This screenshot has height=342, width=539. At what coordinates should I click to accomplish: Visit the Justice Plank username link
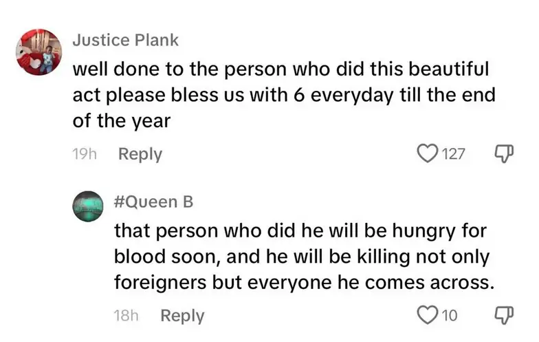(x=126, y=41)
